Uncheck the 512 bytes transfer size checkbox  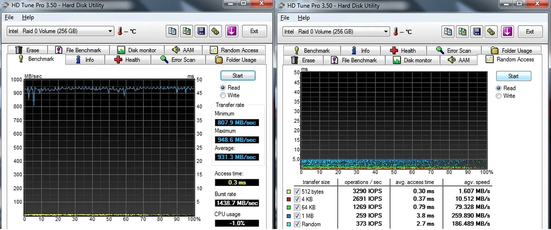click(x=297, y=192)
